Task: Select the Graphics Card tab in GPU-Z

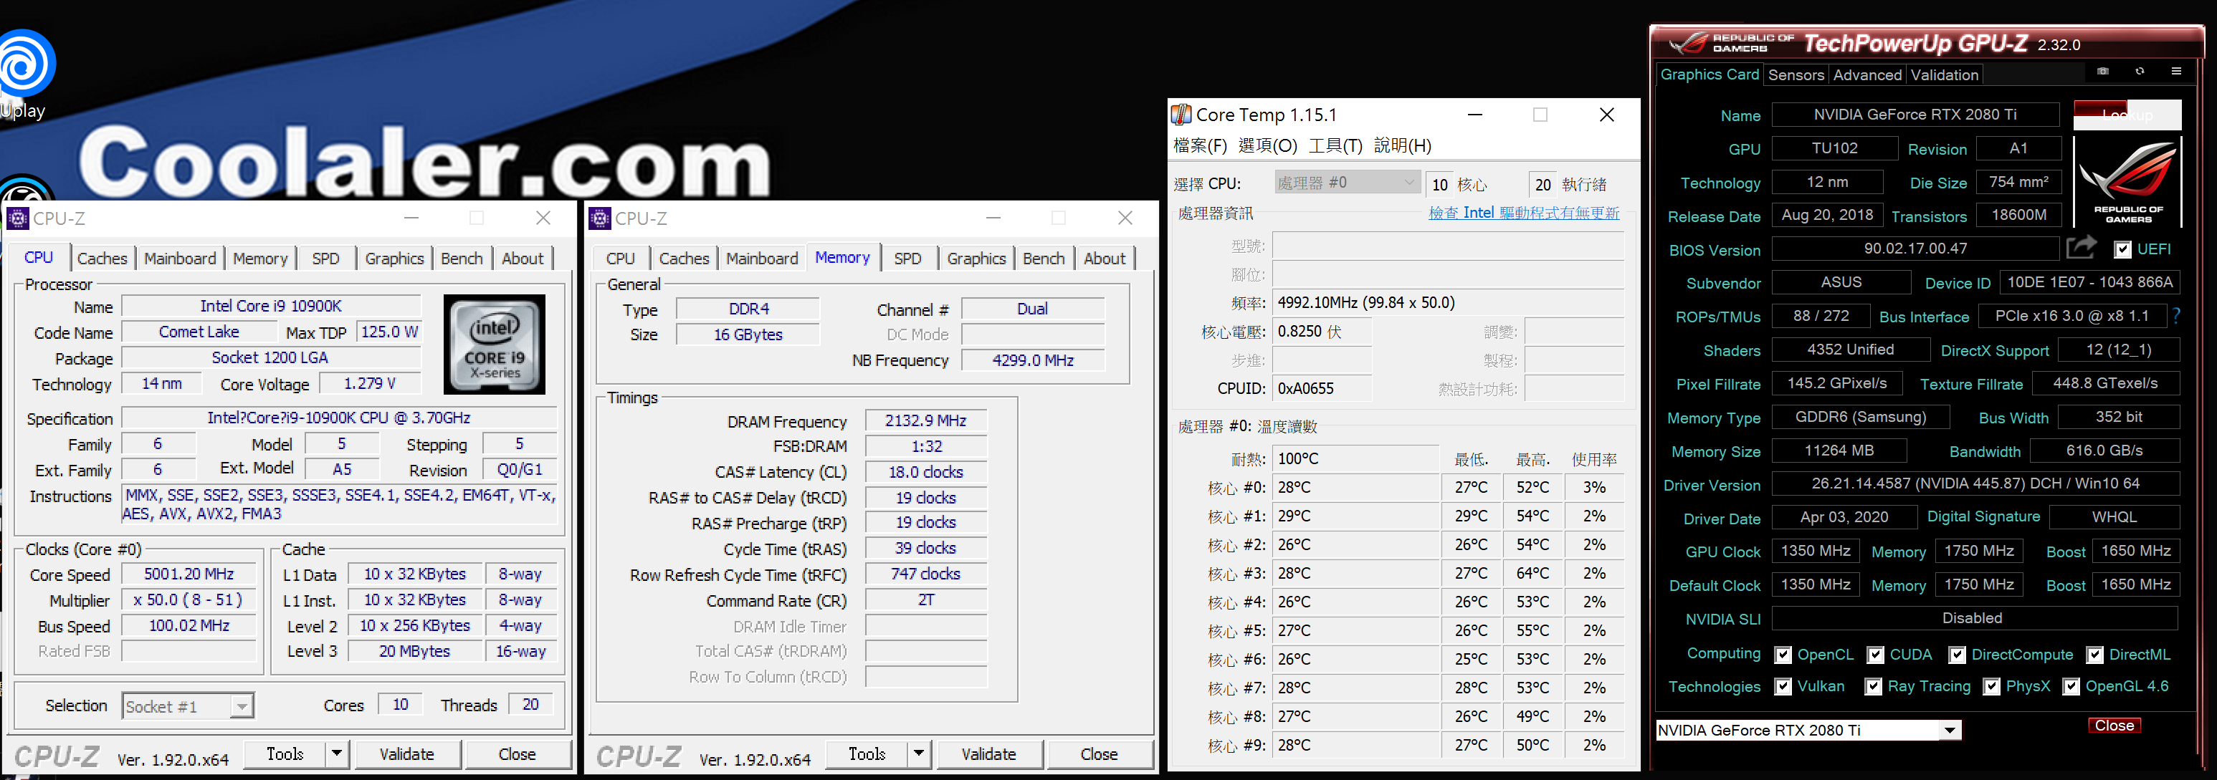Action: point(1710,74)
